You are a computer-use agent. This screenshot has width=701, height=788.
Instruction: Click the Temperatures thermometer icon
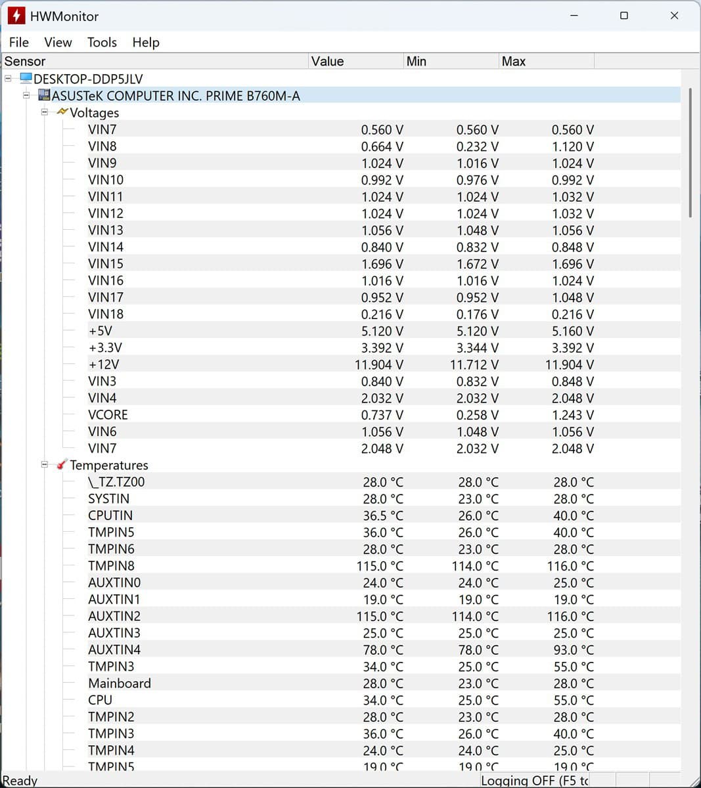click(x=62, y=465)
